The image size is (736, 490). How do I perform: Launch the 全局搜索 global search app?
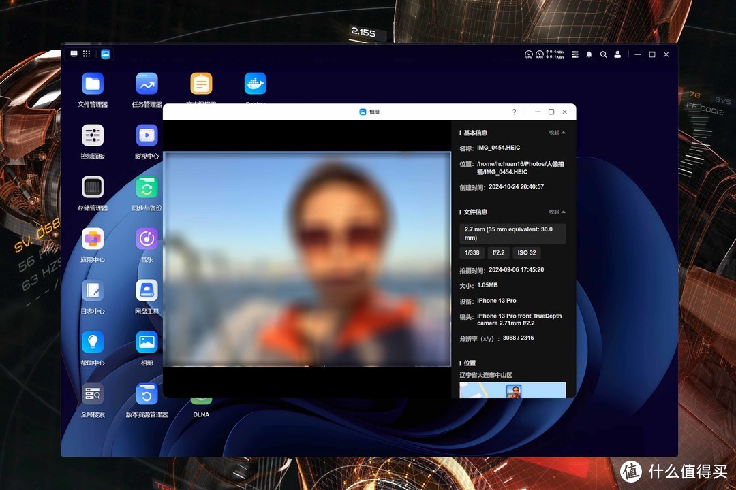pos(93,393)
